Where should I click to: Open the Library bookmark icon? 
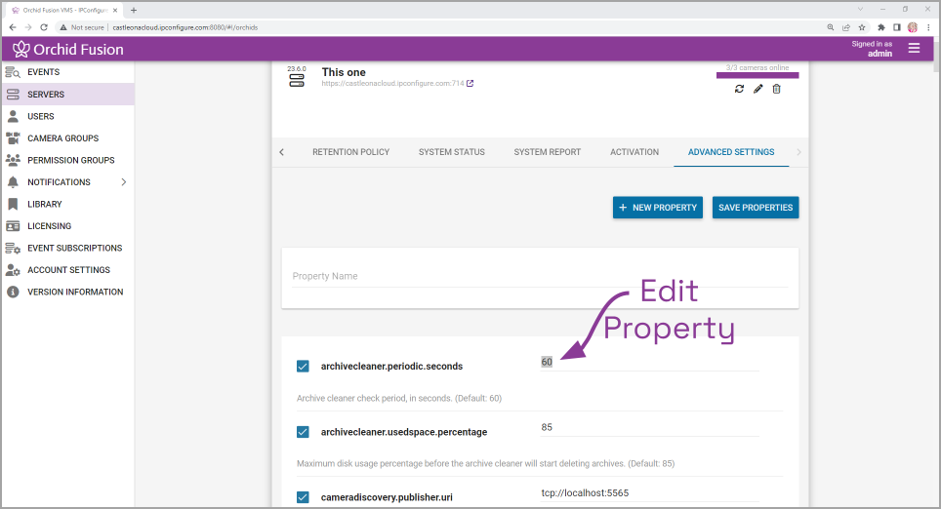pyautogui.click(x=13, y=204)
